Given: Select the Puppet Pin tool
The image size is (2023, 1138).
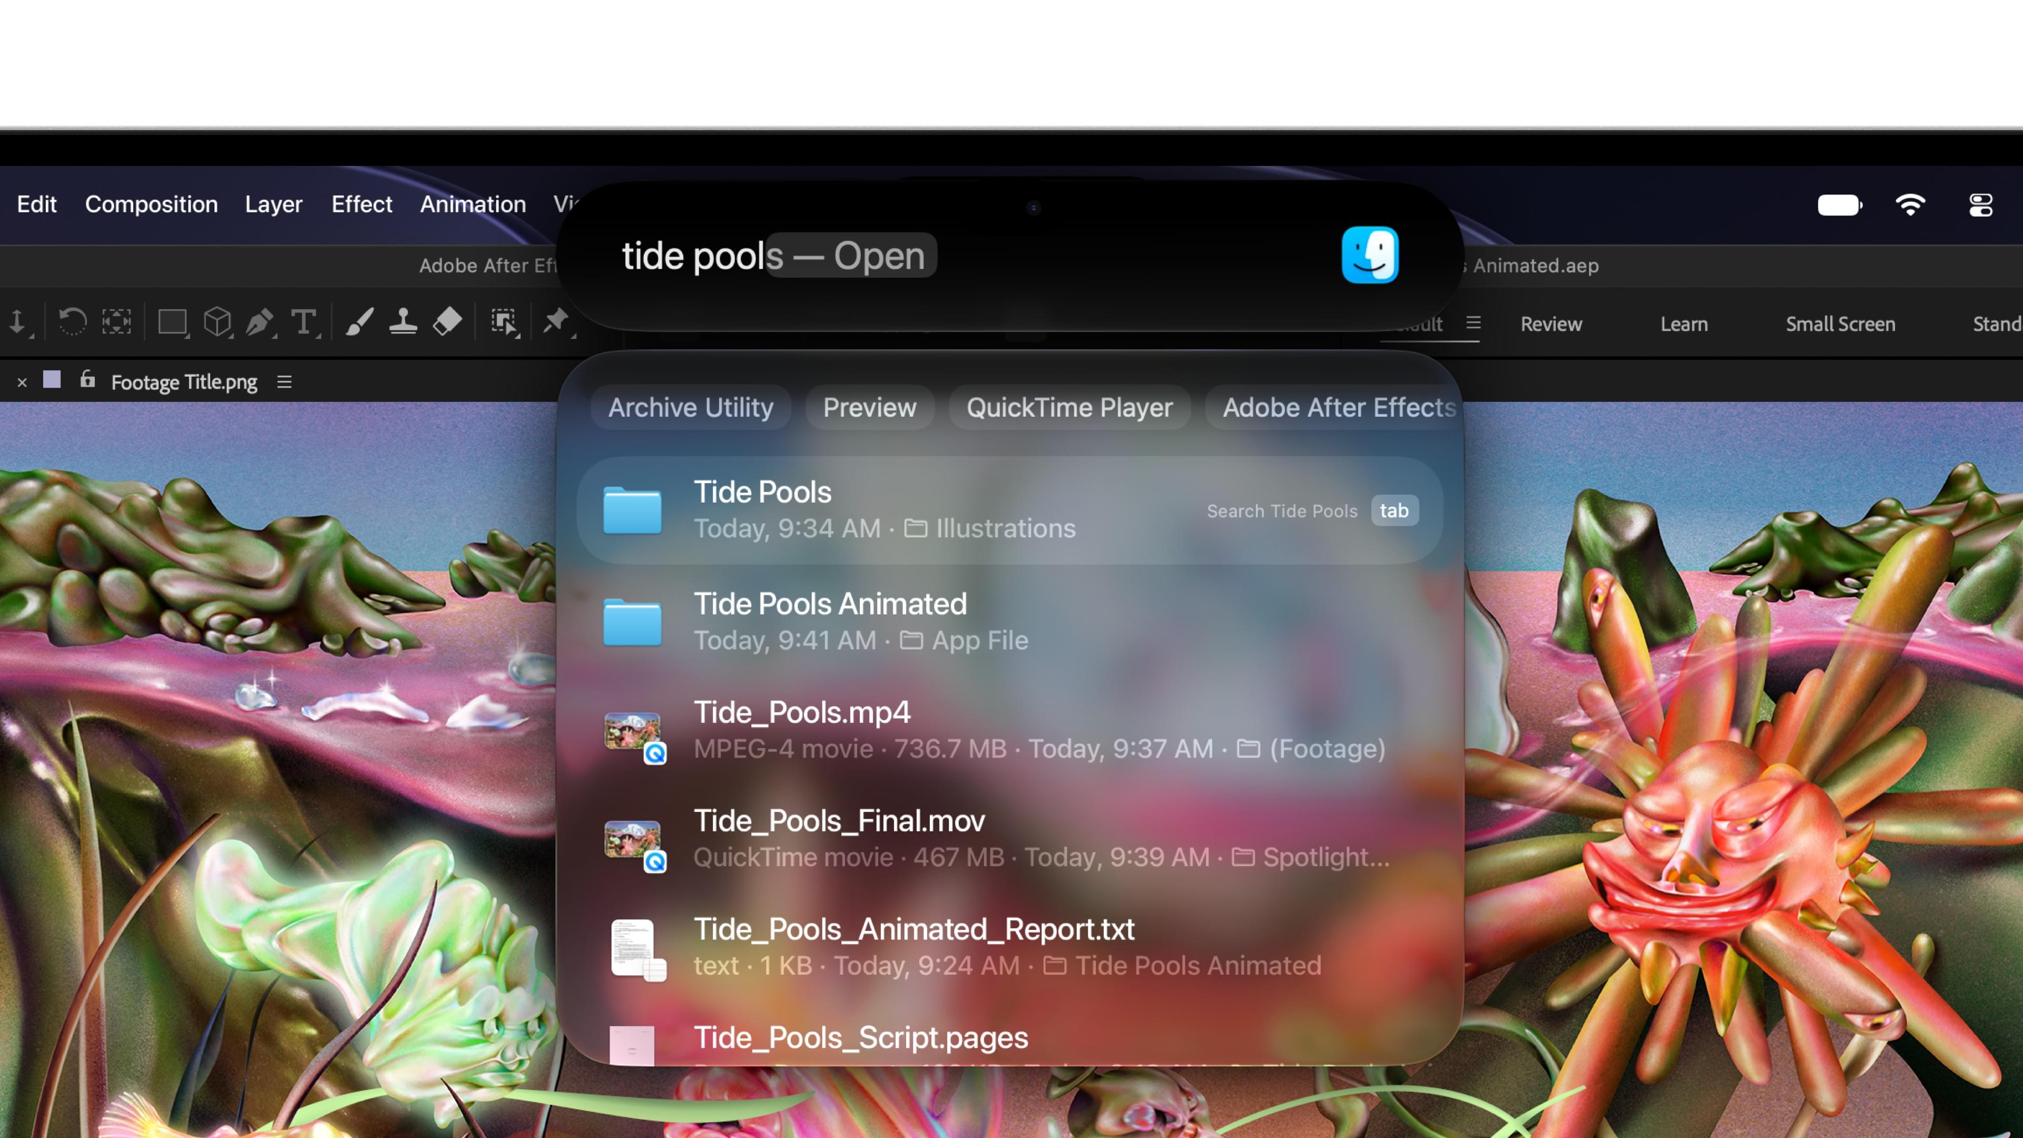Looking at the screenshot, I should click(x=557, y=321).
